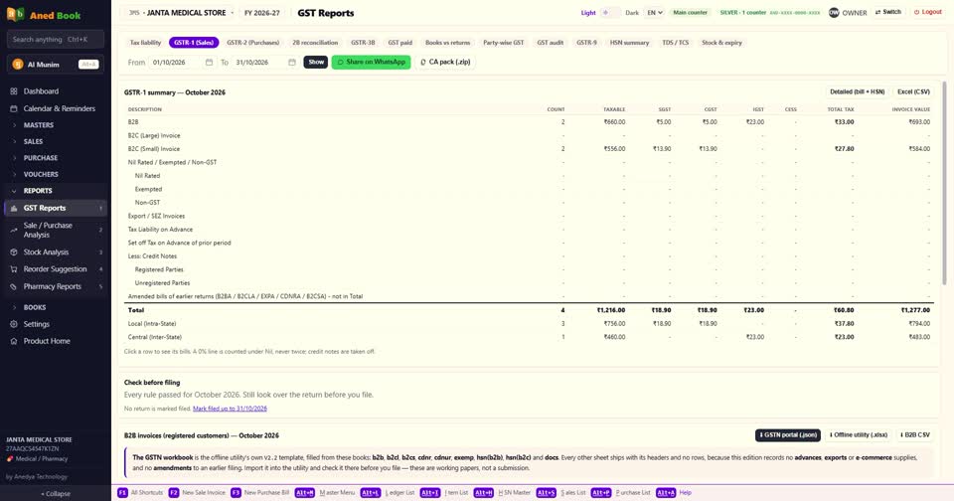Click the Search anything field

click(x=56, y=40)
